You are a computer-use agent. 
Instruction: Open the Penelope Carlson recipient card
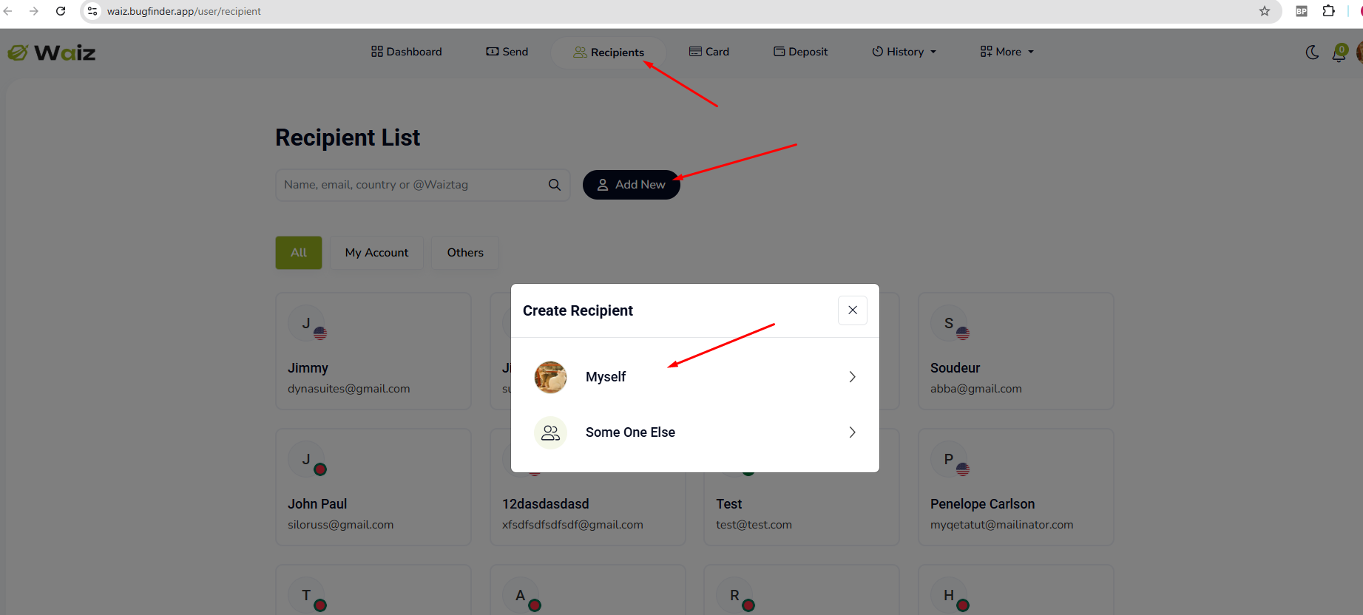coord(1016,487)
